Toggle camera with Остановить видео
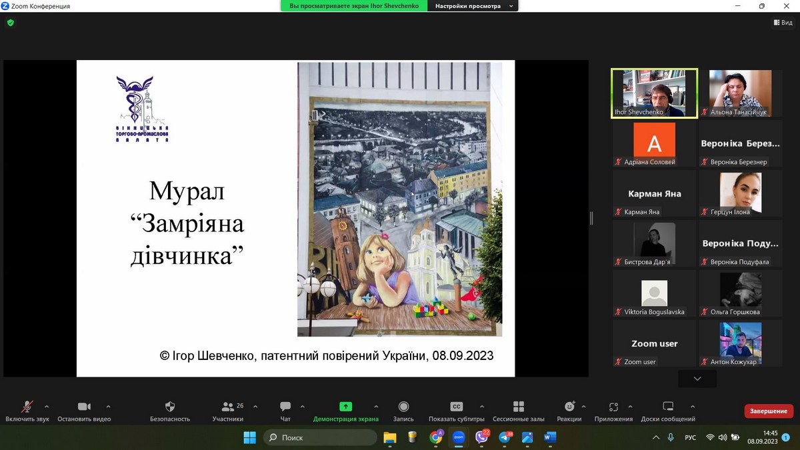 click(84, 407)
